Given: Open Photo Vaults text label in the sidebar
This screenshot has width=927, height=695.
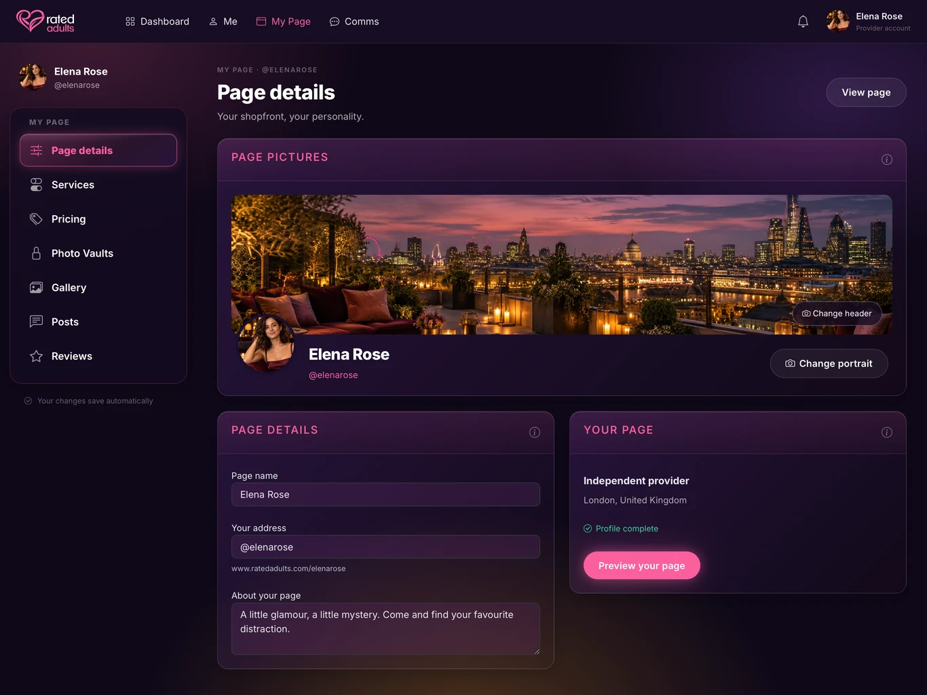Looking at the screenshot, I should coord(82,253).
